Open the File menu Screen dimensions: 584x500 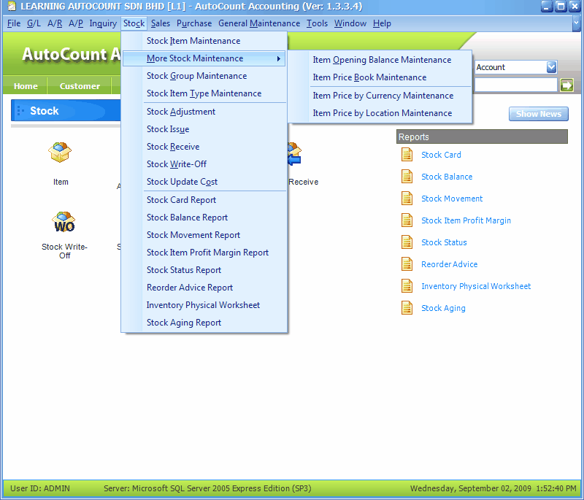tap(14, 23)
